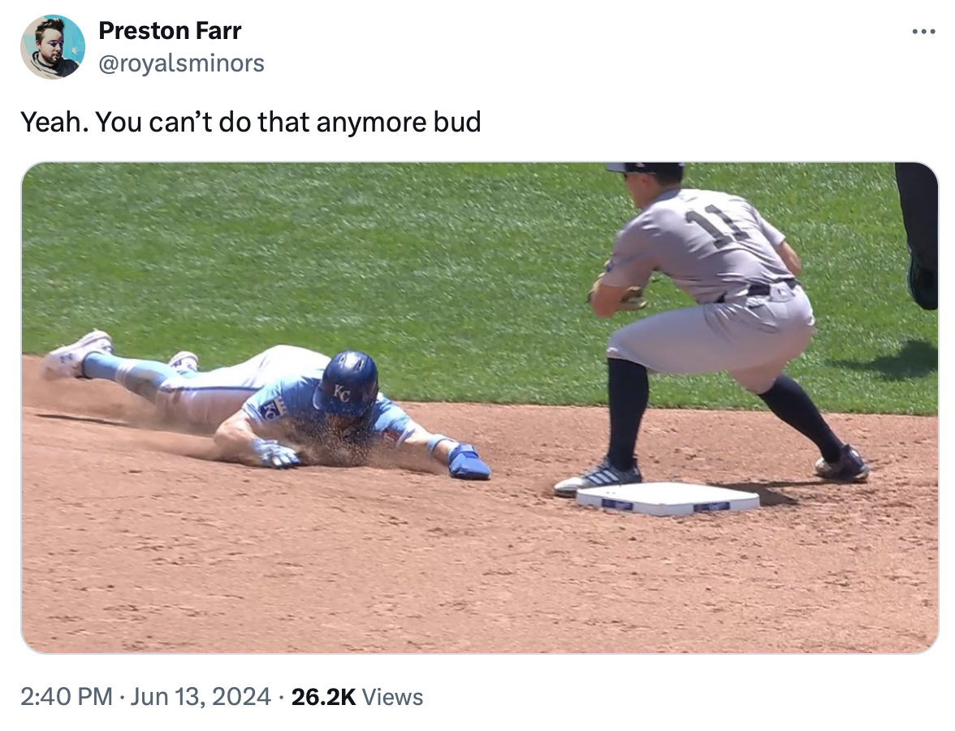Click the fielder's rear foot shoe
Image resolution: width=955 pixels, height=731 pixels.
(842, 465)
